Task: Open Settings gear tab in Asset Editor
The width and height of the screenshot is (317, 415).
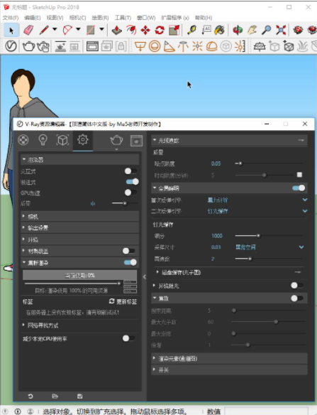Action: click(x=83, y=140)
